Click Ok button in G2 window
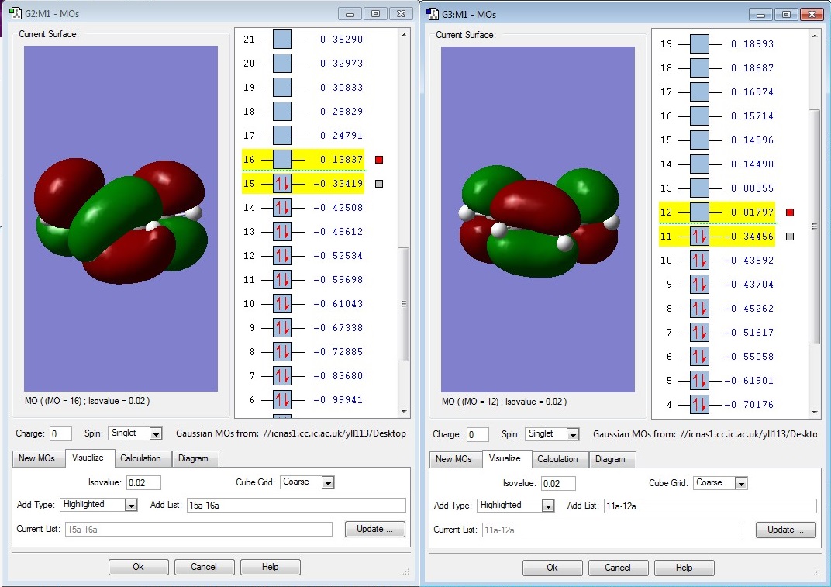 click(x=138, y=567)
